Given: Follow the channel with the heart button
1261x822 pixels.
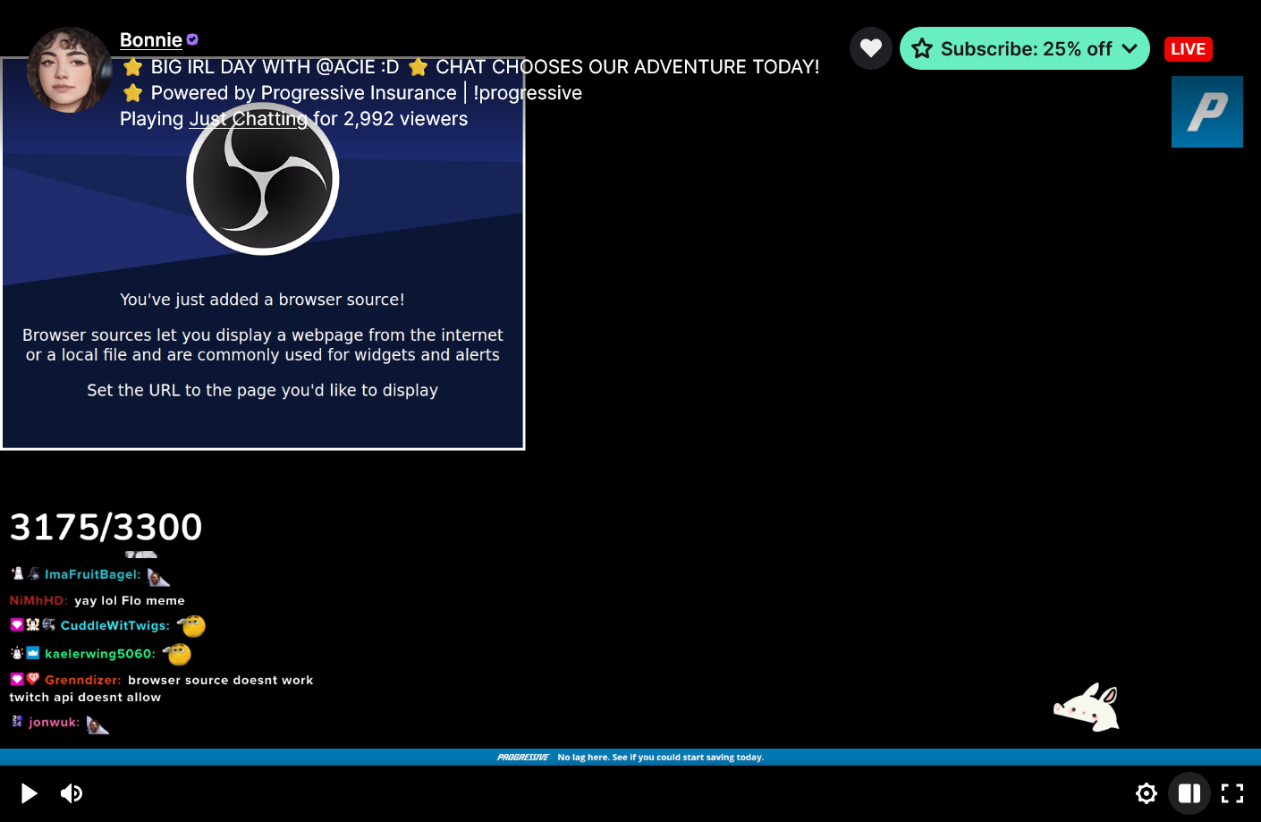Looking at the screenshot, I should [871, 48].
